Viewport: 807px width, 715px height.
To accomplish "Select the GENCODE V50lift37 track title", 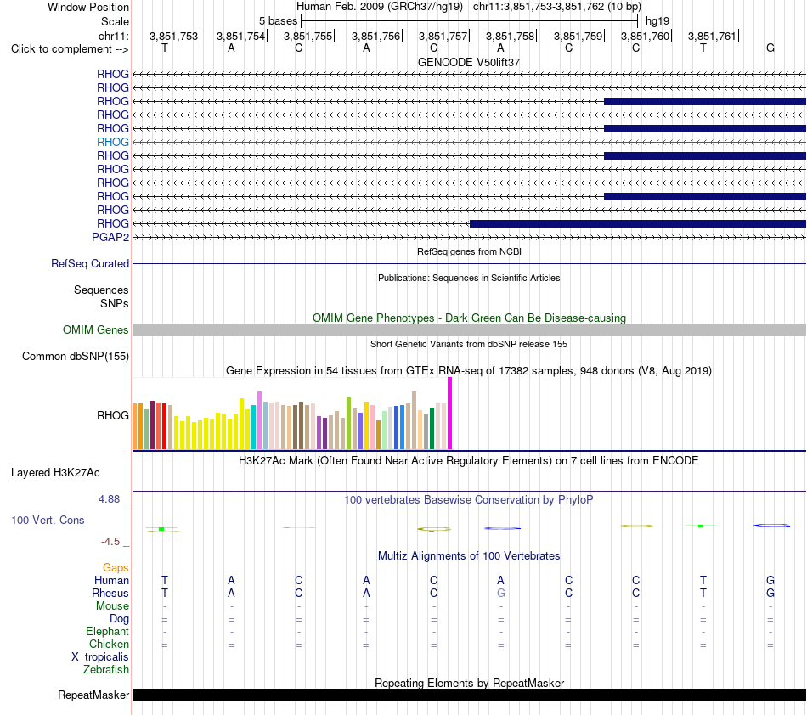I will click(469, 62).
